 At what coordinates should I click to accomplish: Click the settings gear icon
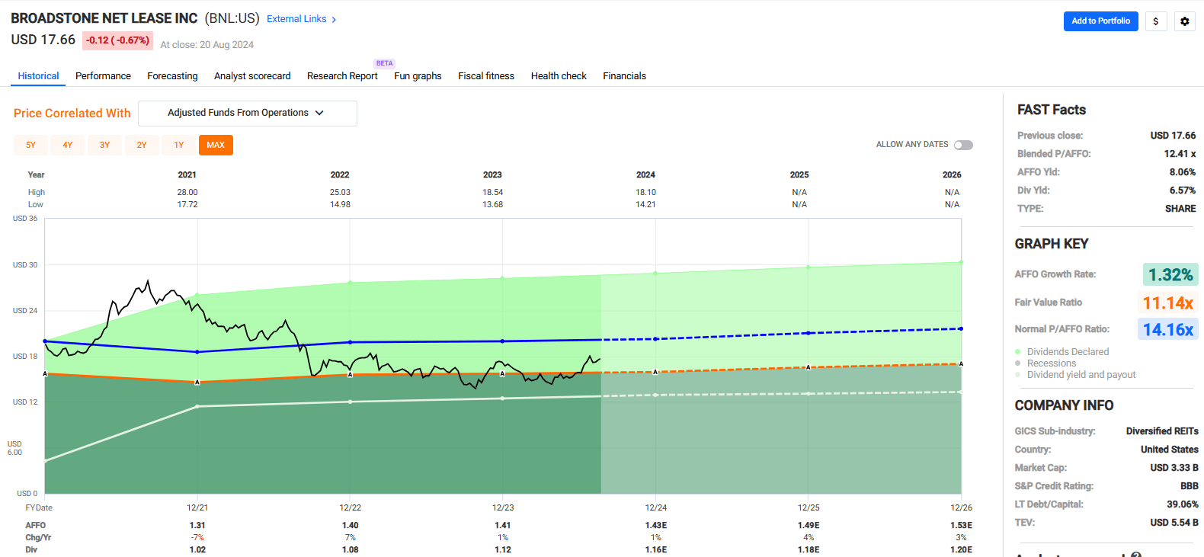point(1184,21)
